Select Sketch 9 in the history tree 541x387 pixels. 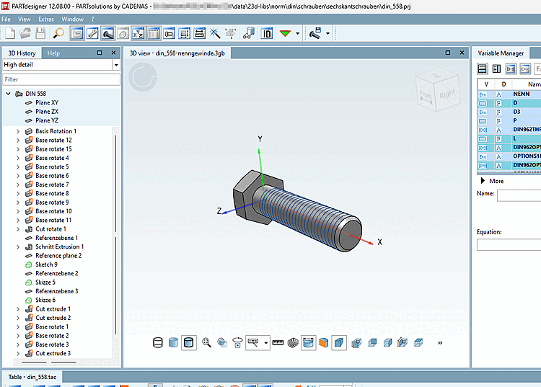pyautogui.click(x=46, y=264)
